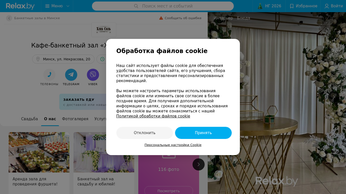Decline cookies with Отклонить button
The image size is (346, 194).
[145, 133]
